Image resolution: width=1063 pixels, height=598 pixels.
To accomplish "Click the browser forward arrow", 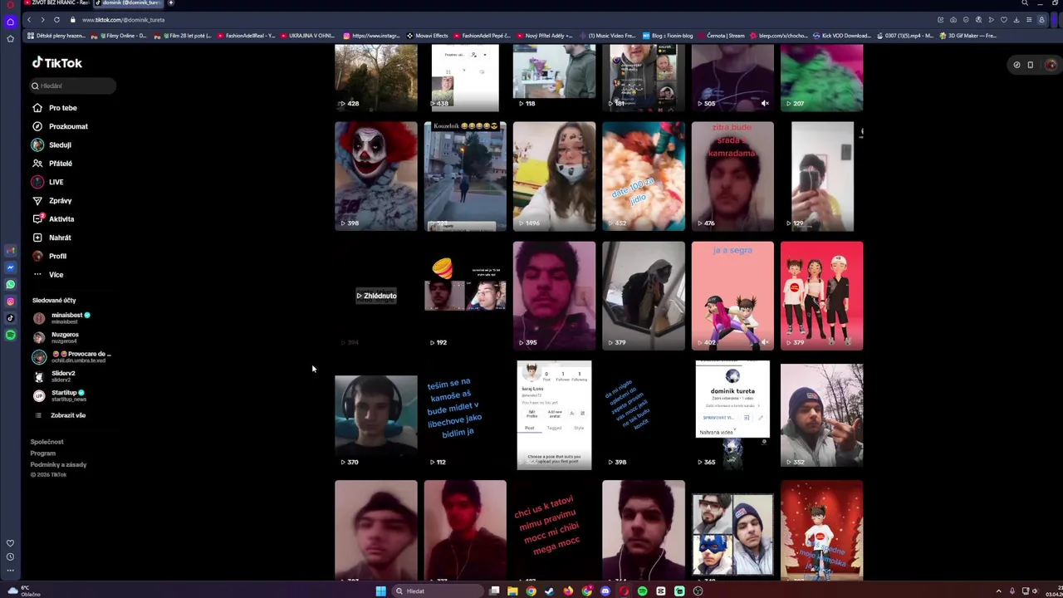I will 42,19.
